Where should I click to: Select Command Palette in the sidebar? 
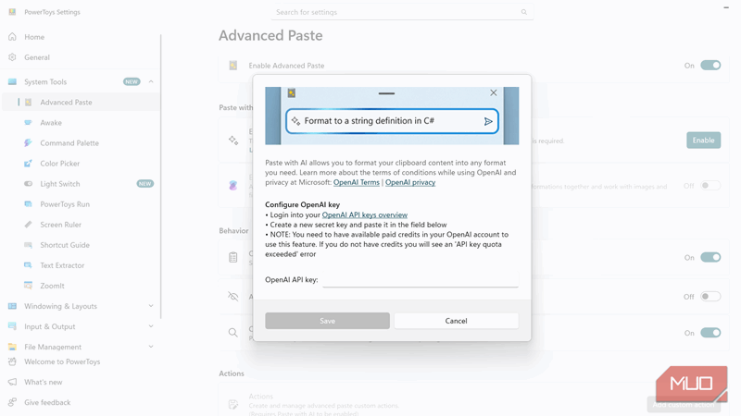pos(81,143)
